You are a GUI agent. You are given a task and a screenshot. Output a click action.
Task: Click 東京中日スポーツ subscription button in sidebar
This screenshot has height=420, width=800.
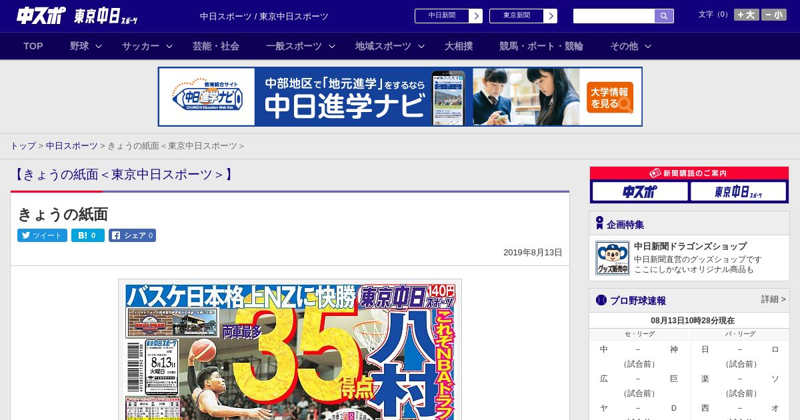click(739, 192)
